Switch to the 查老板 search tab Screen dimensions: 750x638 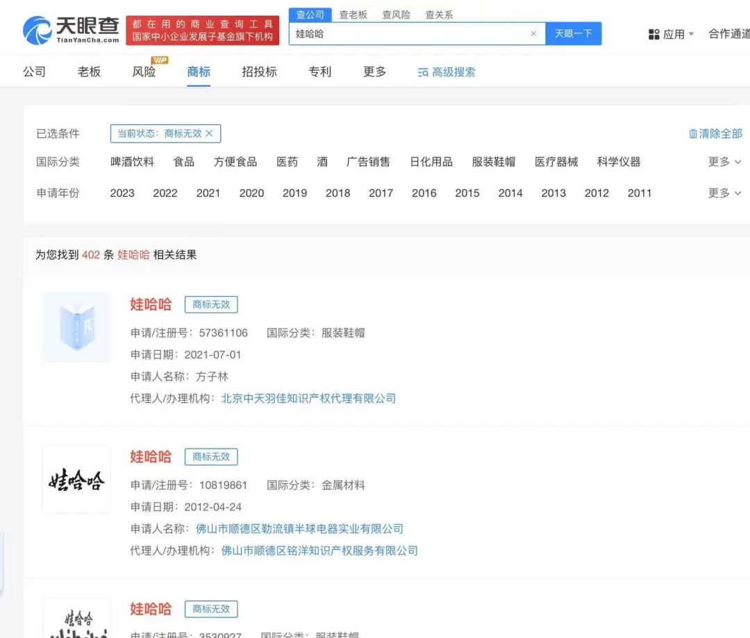[353, 15]
